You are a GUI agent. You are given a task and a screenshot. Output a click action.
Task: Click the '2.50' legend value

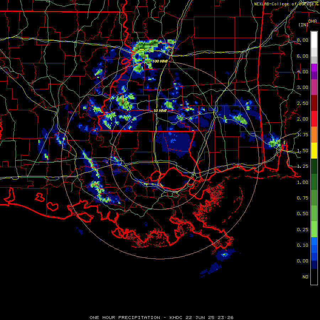303,103
